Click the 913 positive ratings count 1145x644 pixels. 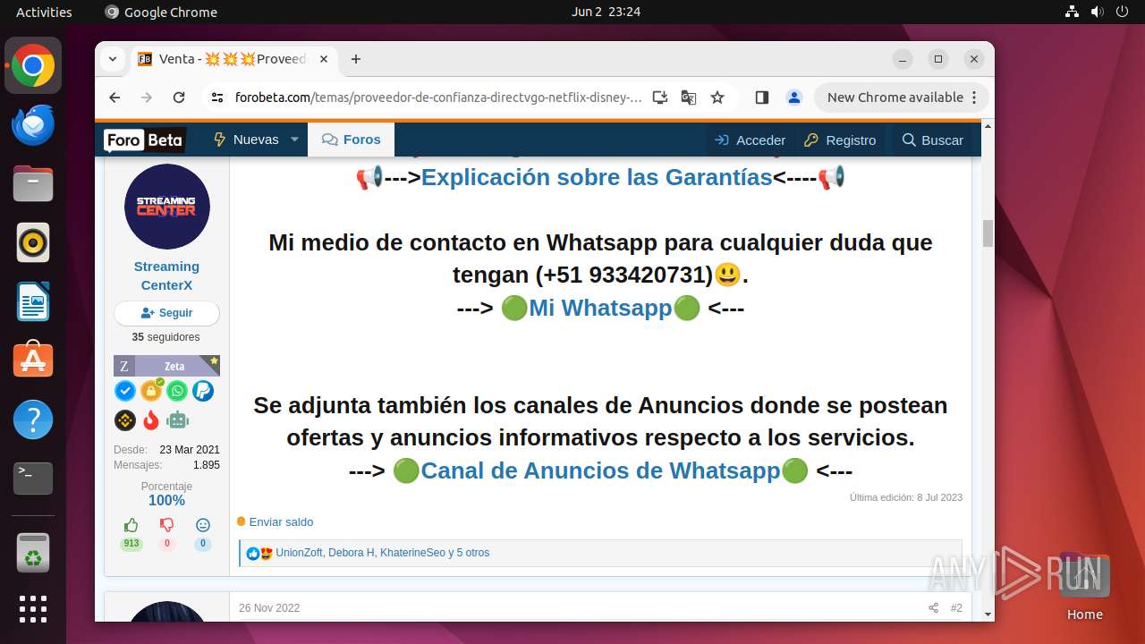click(131, 544)
